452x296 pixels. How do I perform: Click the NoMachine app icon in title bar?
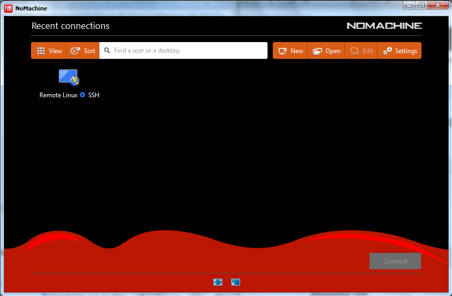[8, 8]
